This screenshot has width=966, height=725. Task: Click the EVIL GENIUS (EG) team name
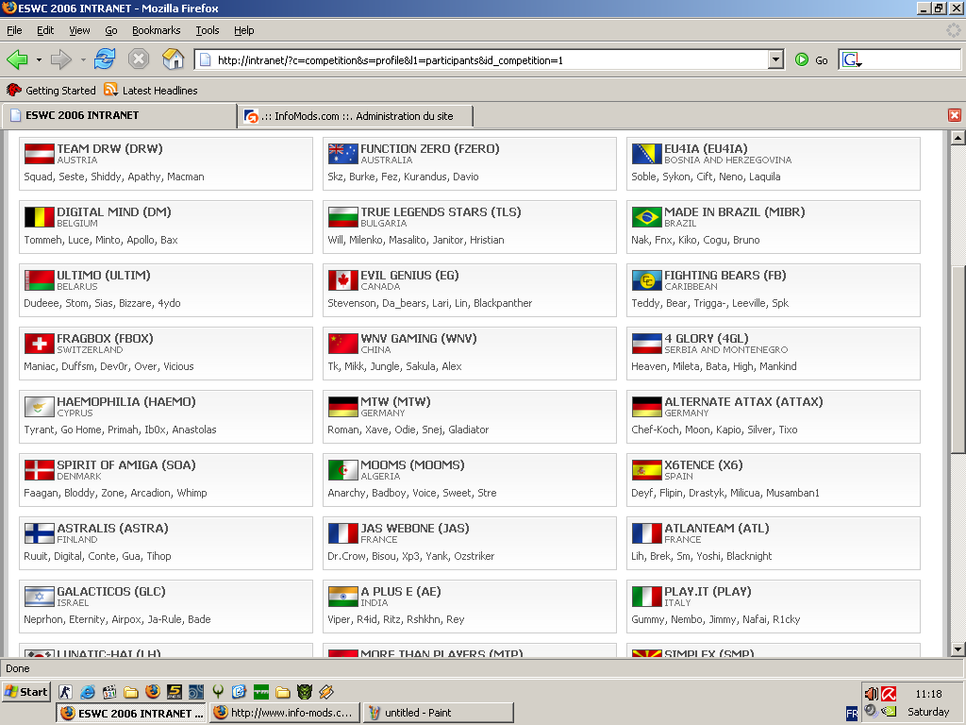pyautogui.click(x=409, y=276)
